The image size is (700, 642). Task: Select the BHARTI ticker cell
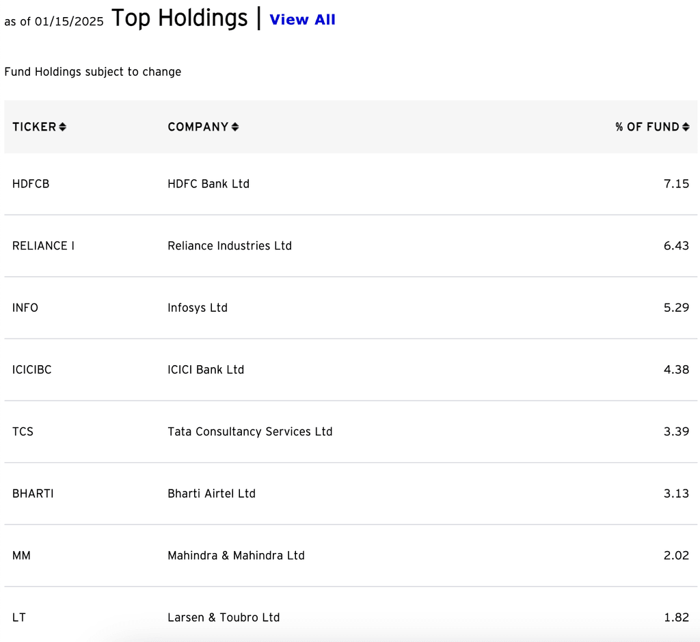[33, 494]
